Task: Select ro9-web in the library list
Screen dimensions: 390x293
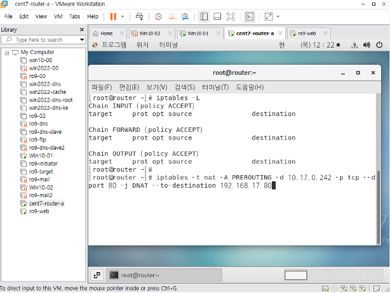Action: pos(39,211)
